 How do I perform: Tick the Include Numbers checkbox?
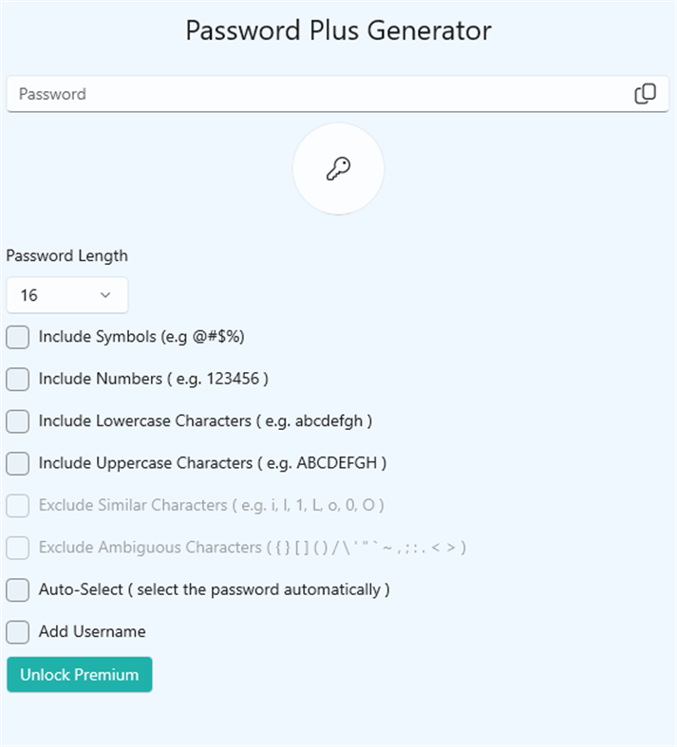tap(18, 379)
